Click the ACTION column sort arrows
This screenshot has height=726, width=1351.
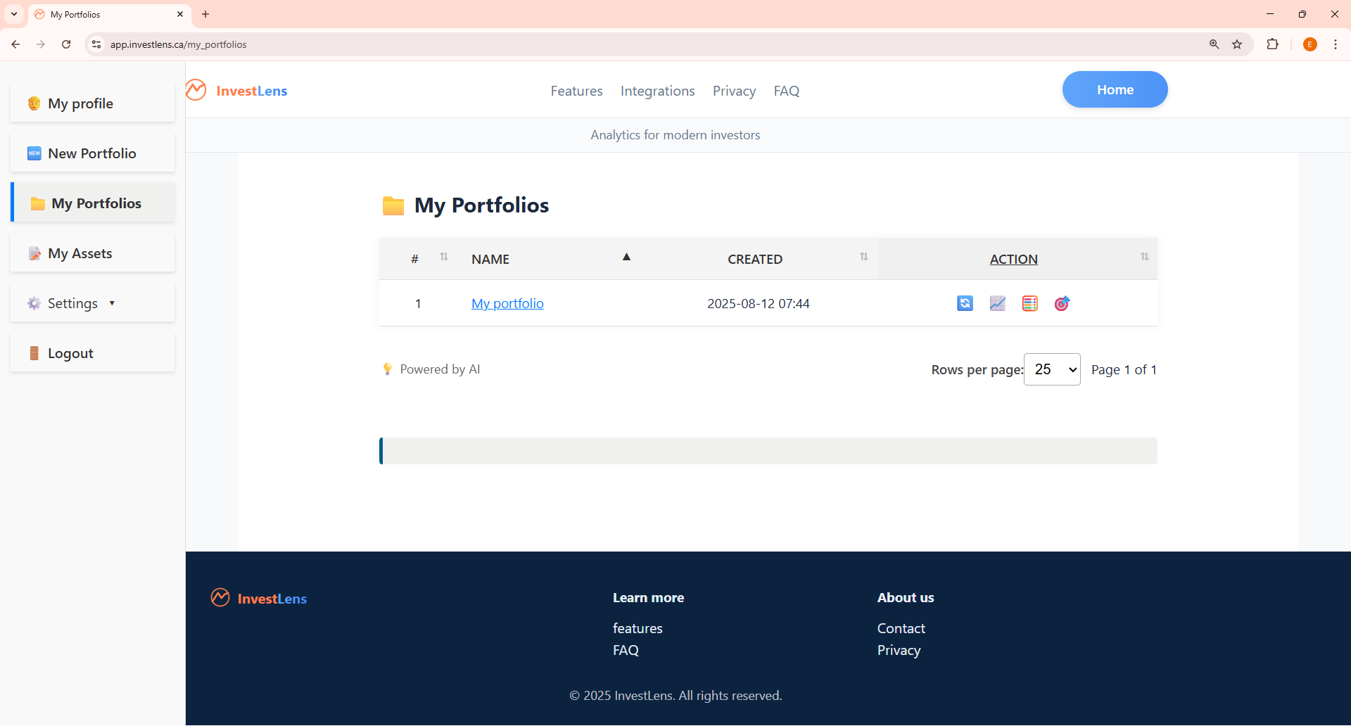point(1145,257)
